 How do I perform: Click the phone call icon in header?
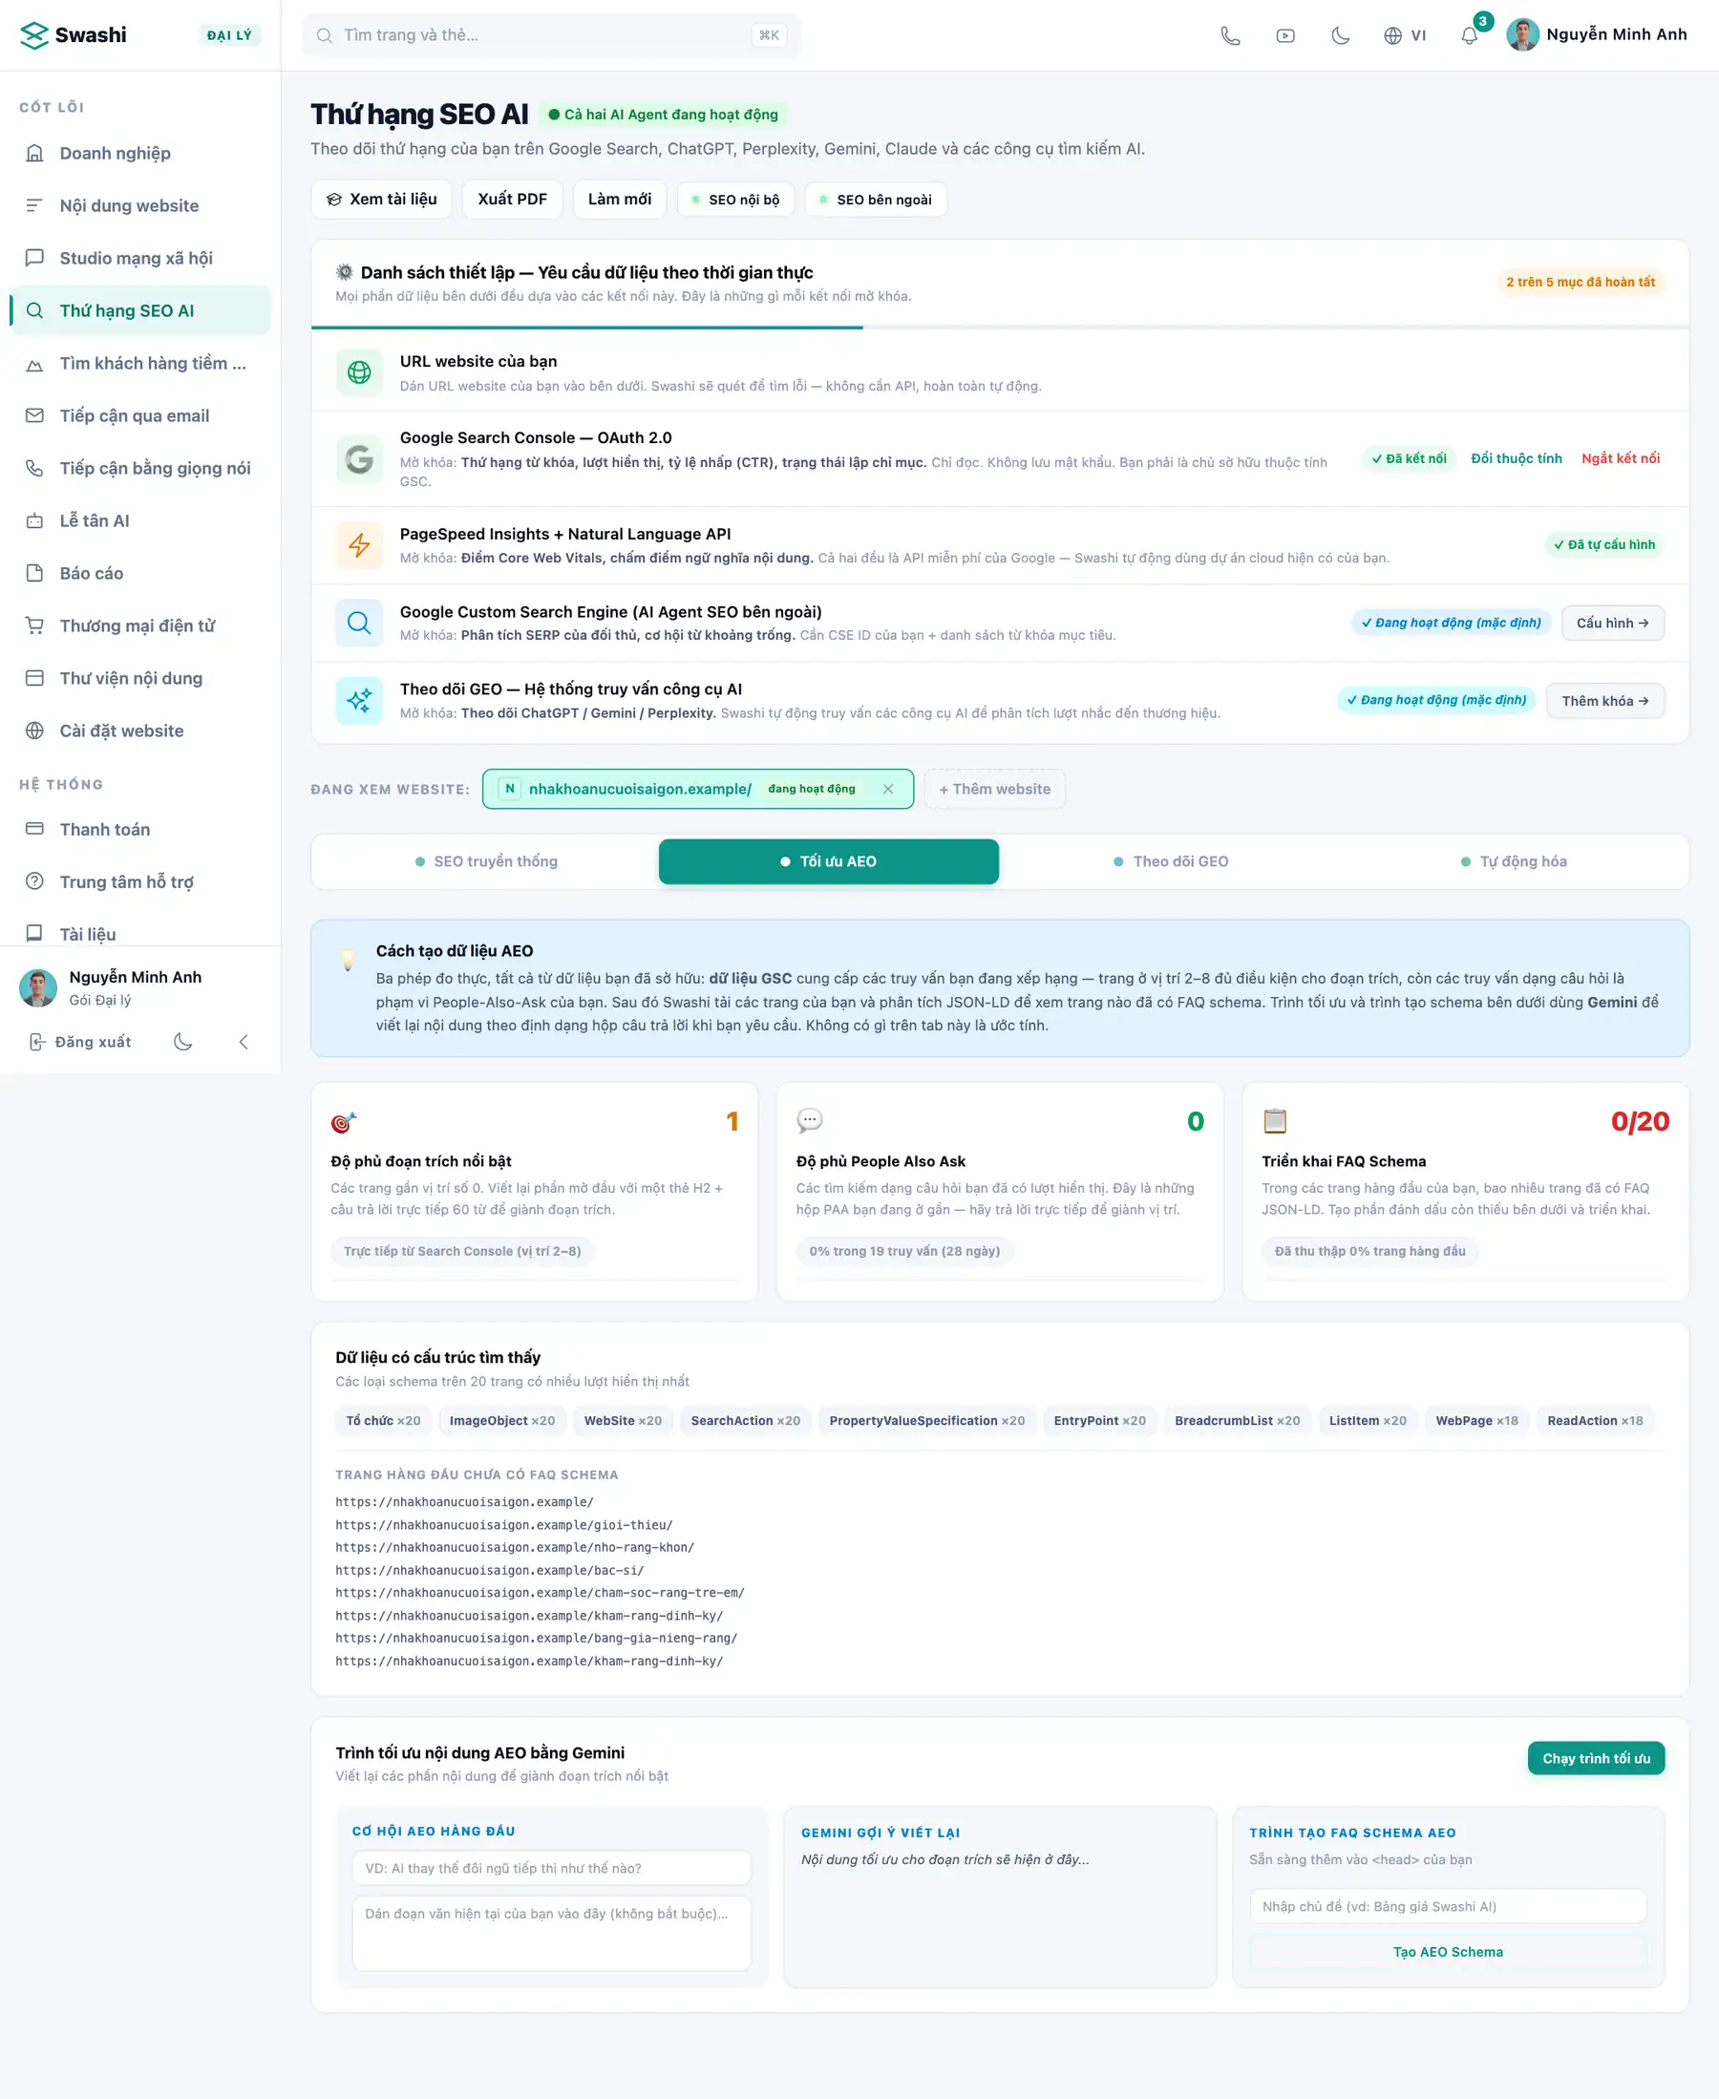[x=1230, y=35]
